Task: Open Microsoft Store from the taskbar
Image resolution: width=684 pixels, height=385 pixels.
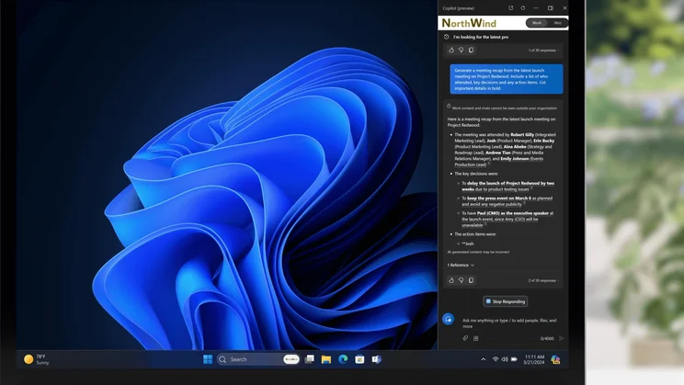Action: point(359,359)
